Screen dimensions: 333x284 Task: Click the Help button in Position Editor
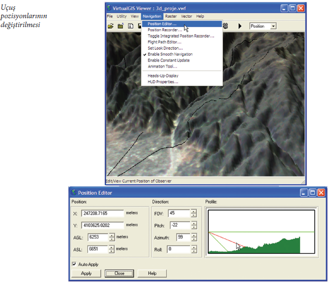pyautogui.click(x=152, y=273)
